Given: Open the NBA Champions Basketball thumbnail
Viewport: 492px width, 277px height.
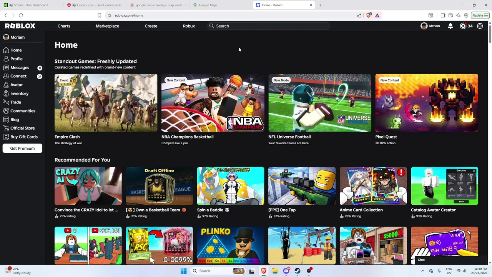Looking at the screenshot, I should pyautogui.click(x=213, y=103).
